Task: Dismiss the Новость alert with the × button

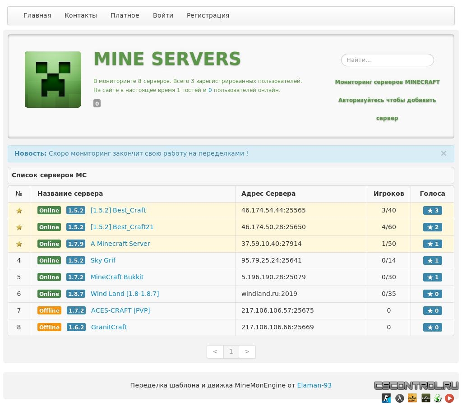Action: (x=444, y=153)
